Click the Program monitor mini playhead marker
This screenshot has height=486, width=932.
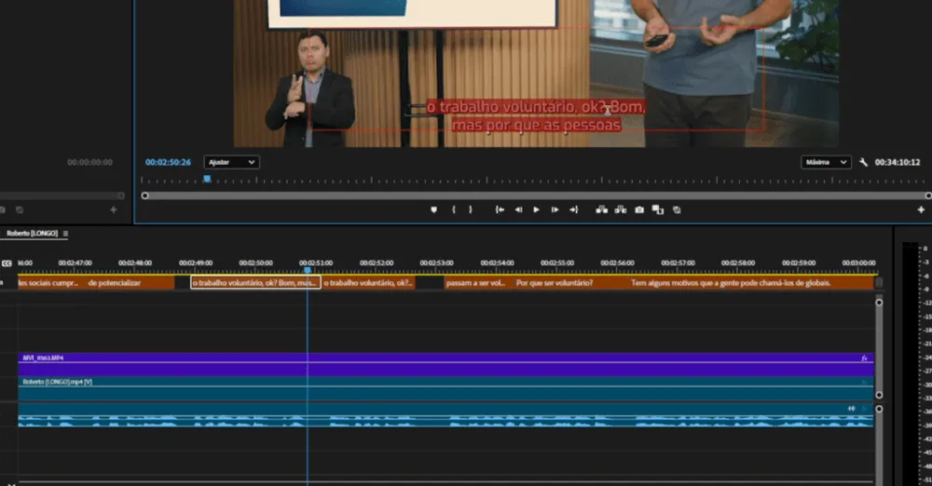[x=207, y=179]
